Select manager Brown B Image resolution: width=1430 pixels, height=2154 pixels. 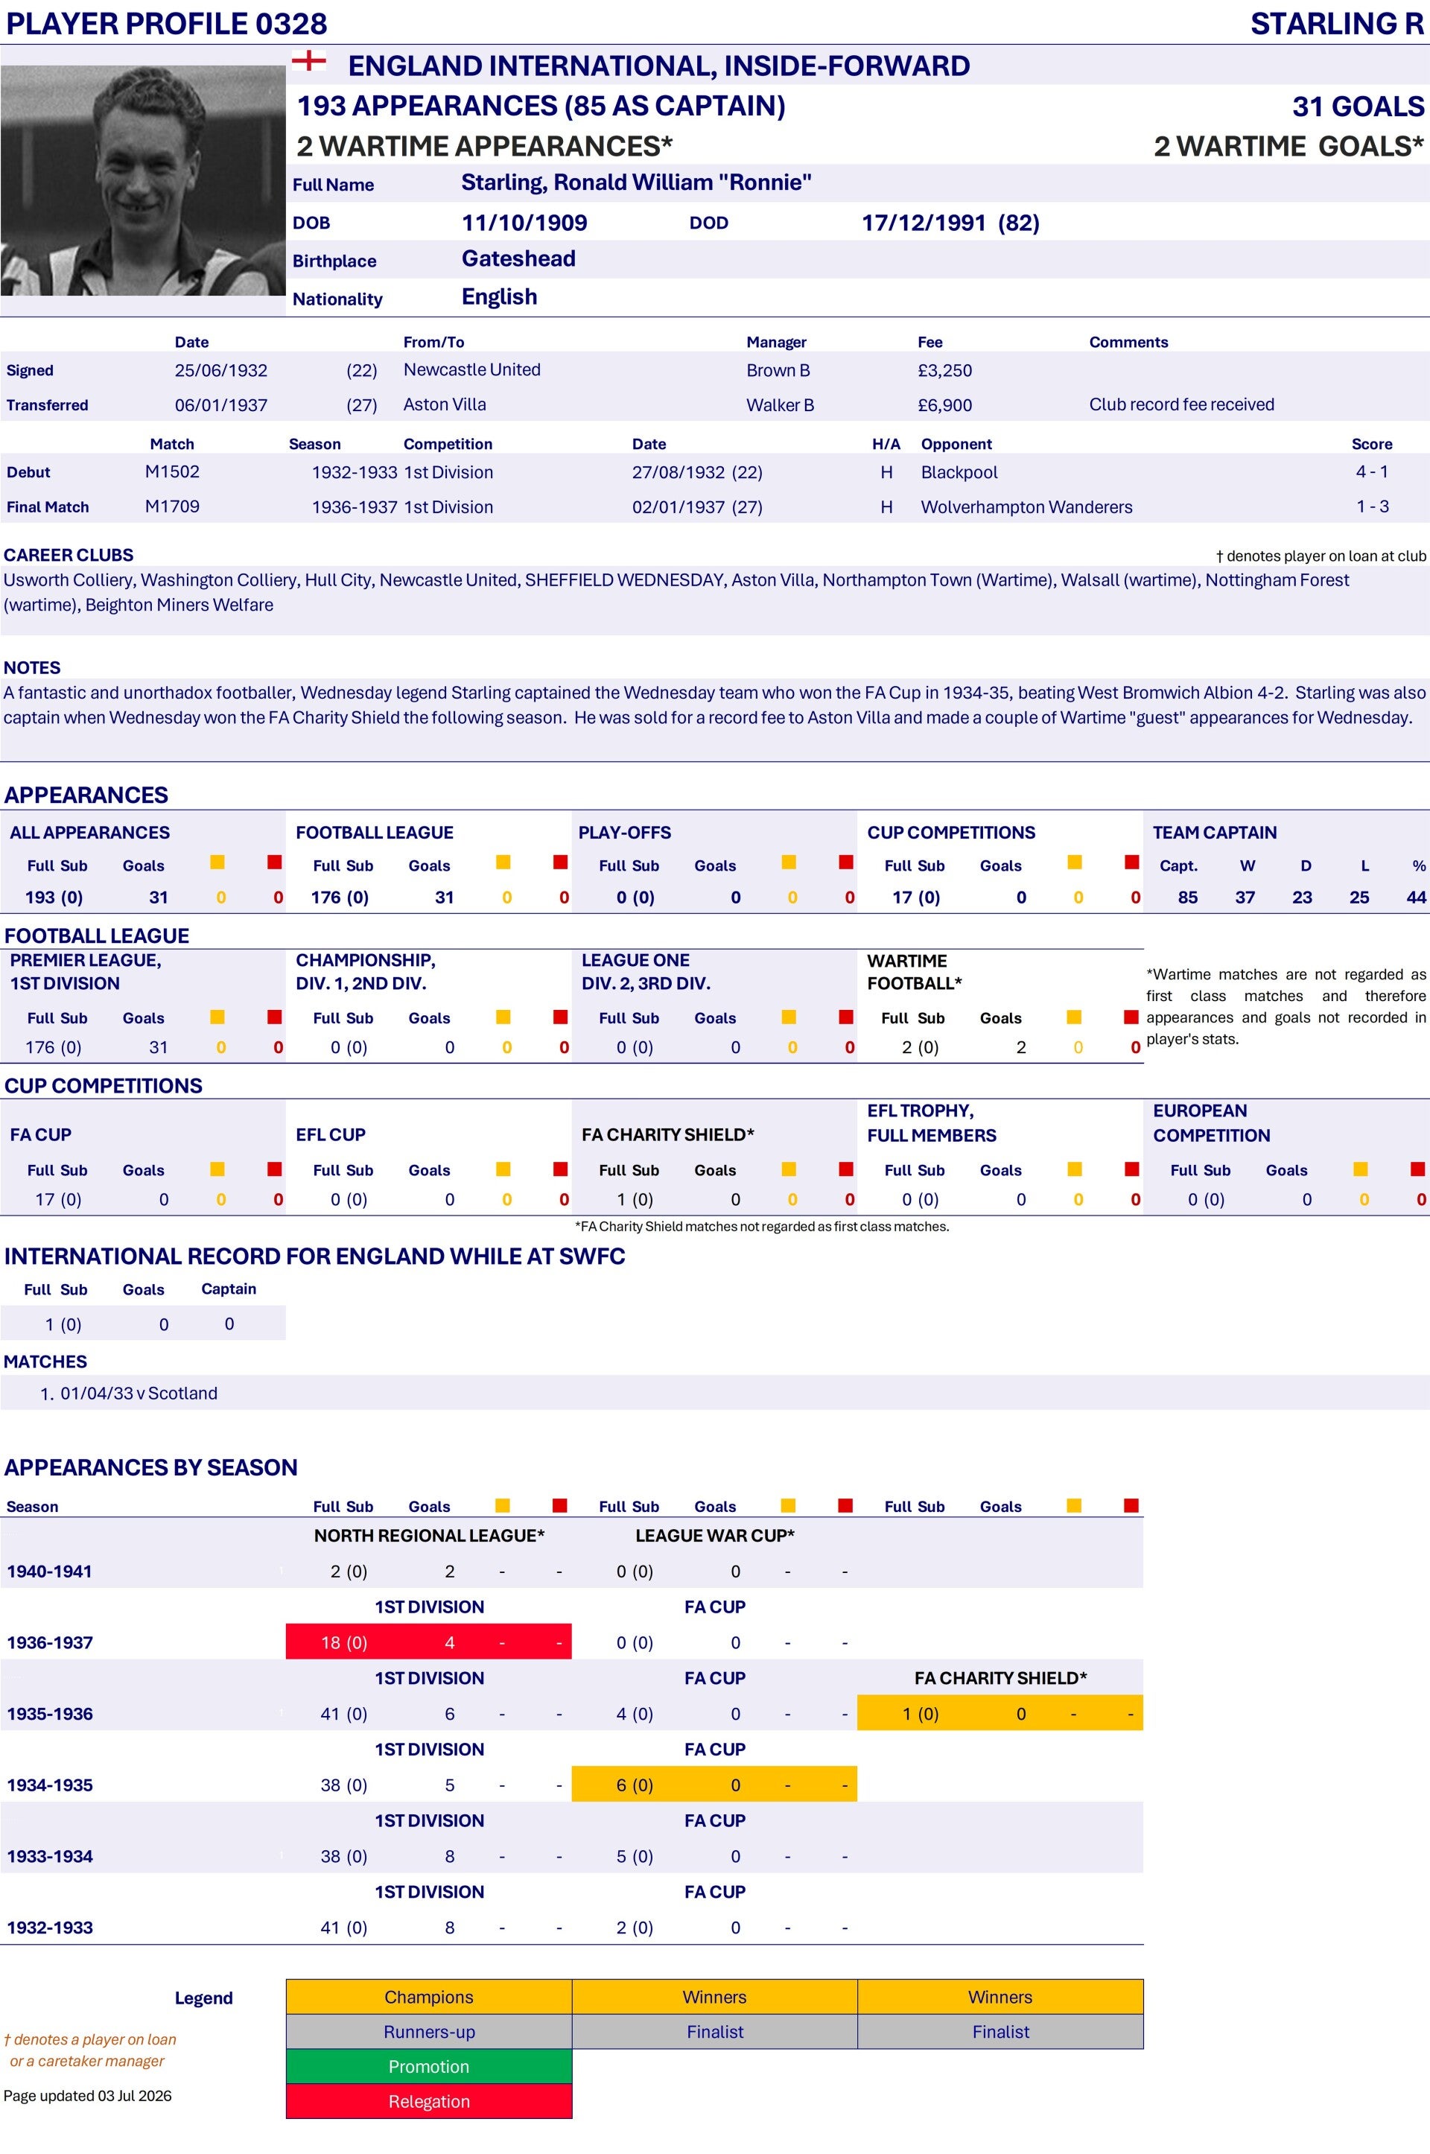click(x=778, y=370)
